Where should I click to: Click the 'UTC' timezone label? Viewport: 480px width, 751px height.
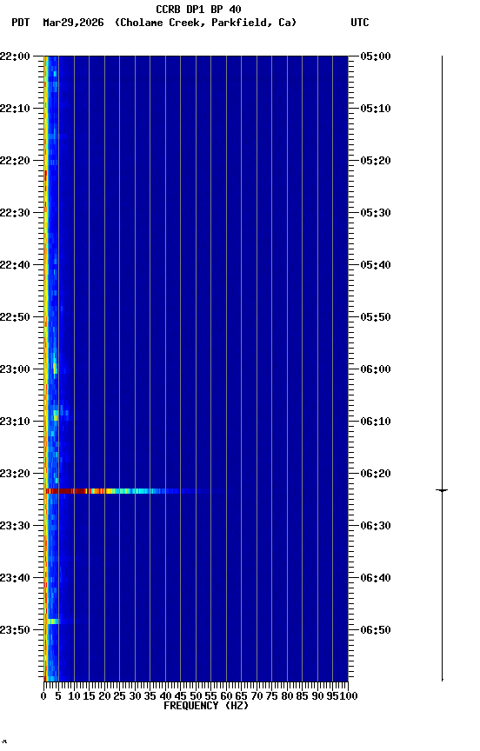(x=360, y=23)
